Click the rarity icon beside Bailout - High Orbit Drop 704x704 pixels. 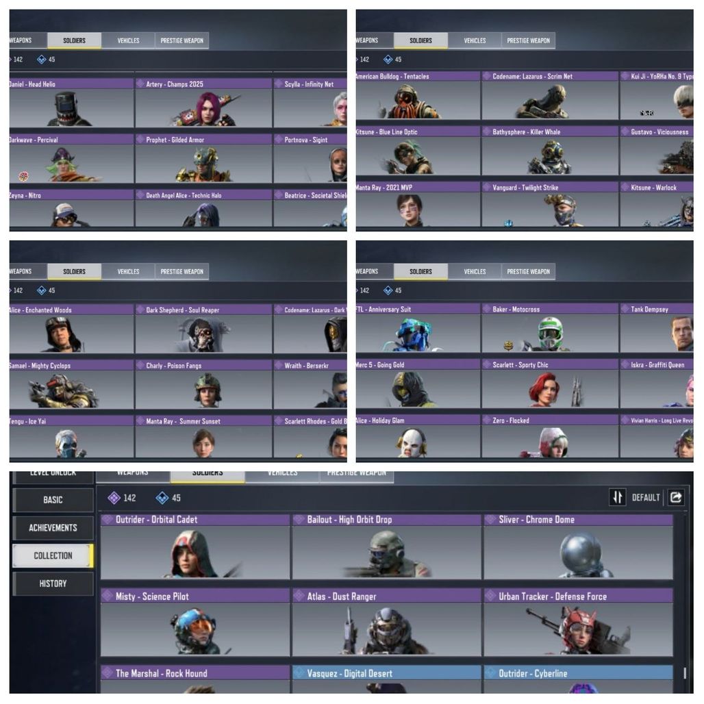(299, 520)
